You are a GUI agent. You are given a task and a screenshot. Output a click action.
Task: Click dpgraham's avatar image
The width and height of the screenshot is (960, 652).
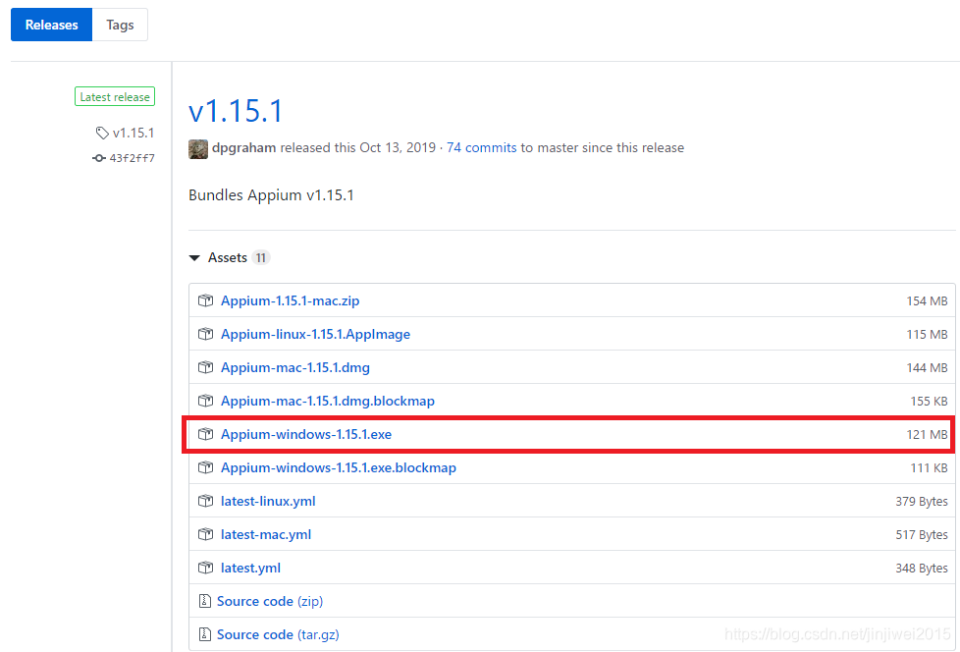point(197,148)
